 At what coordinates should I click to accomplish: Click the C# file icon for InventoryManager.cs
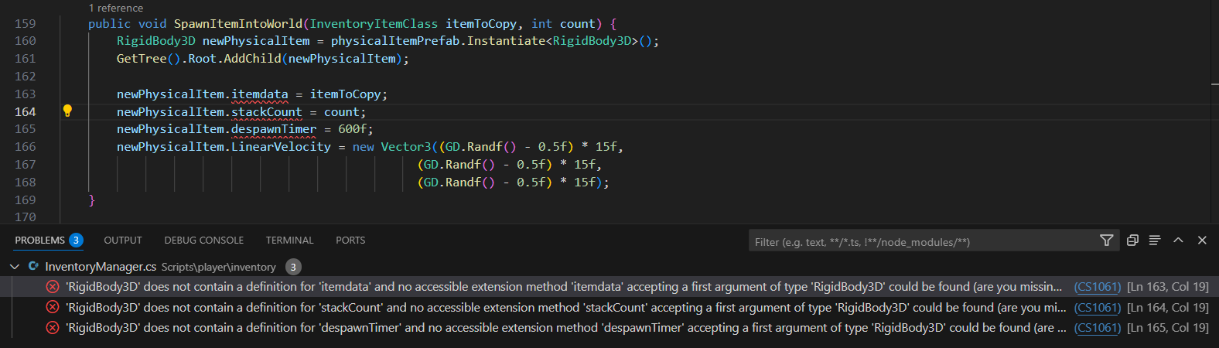coord(33,266)
